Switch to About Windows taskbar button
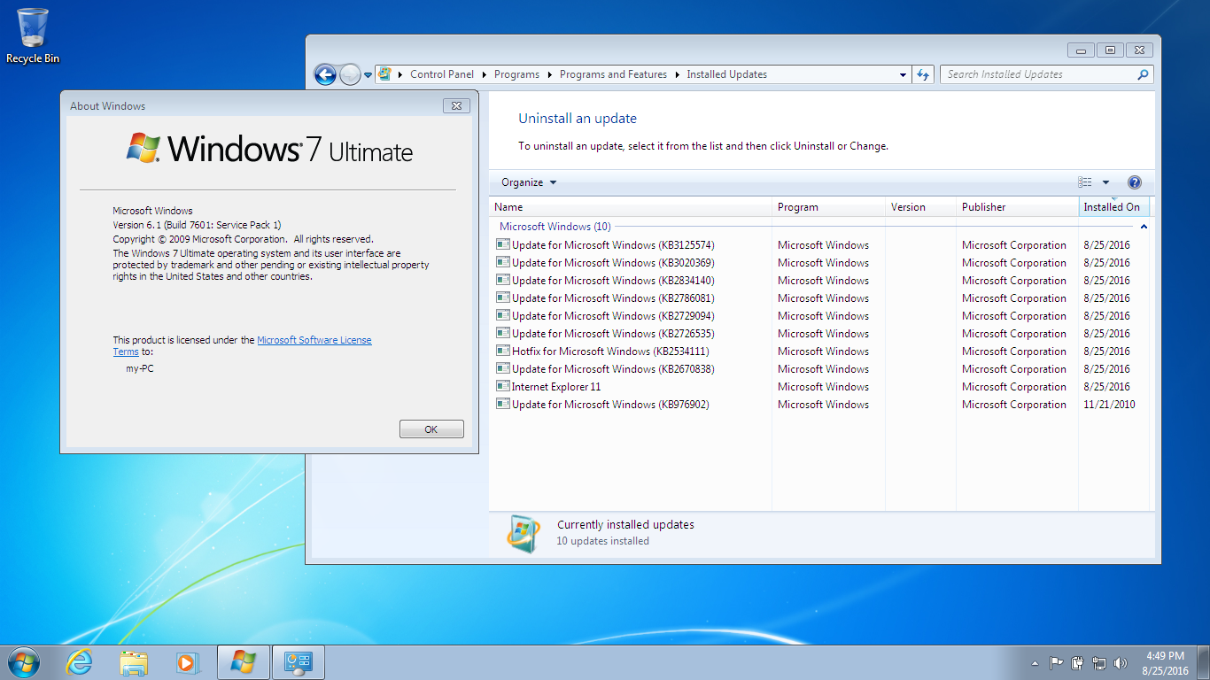 click(x=243, y=661)
